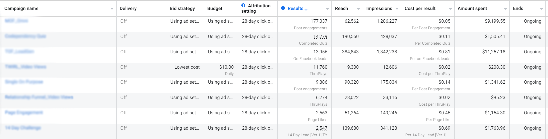Click the underlined 14,279 Completed Quiz result
Viewport: 548px width, 139px height.
pos(320,36)
